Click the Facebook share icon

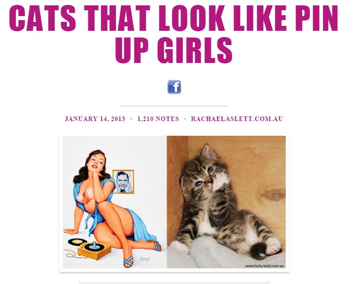[x=174, y=87]
